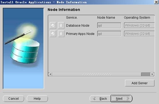Click the Add Server button
This screenshot has width=159, height=104.
(x=140, y=83)
